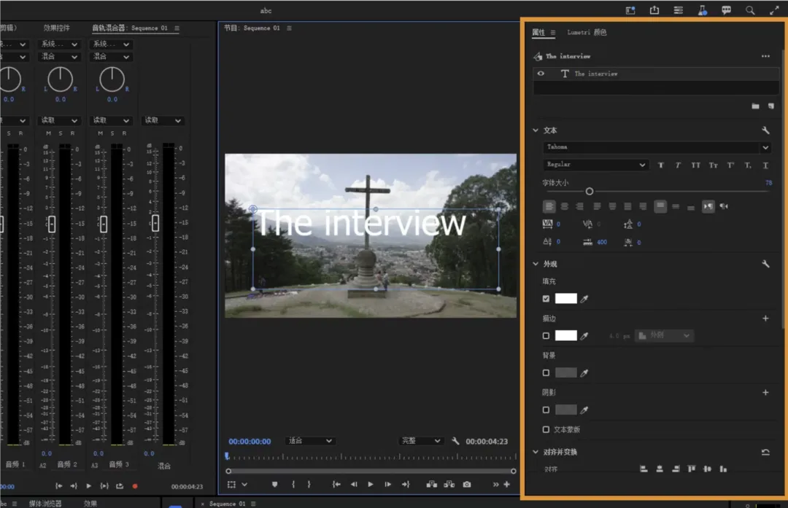
Task: Click the Export Frame camera icon
Action: [466, 484]
